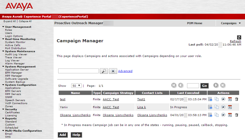Go to the next page arrow

216,85
